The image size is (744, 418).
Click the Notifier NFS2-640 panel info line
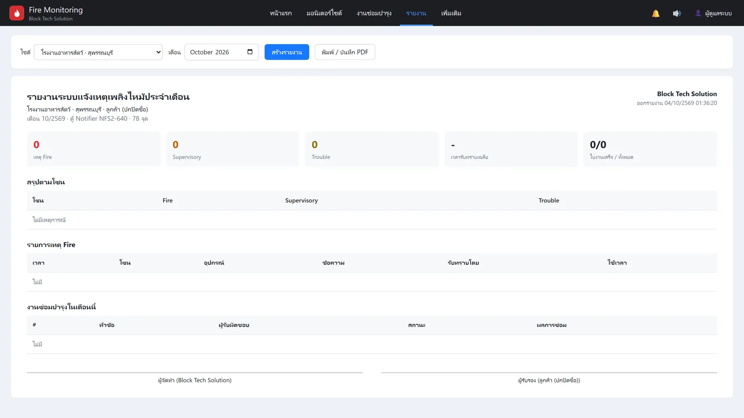coord(87,118)
